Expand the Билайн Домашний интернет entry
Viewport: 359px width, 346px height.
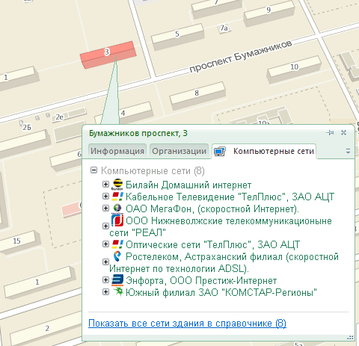105,185
